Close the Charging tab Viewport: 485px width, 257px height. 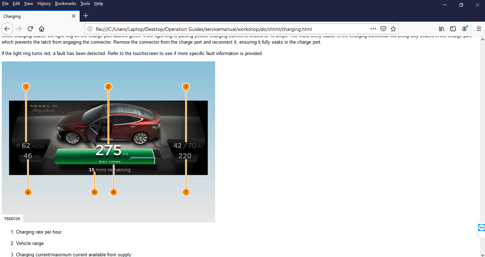click(x=74, y=16)
